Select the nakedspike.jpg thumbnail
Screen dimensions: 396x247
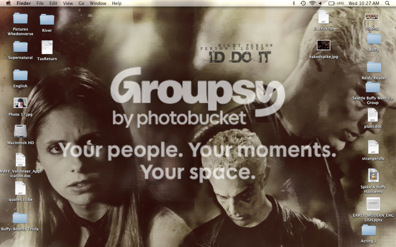[324, 45]
